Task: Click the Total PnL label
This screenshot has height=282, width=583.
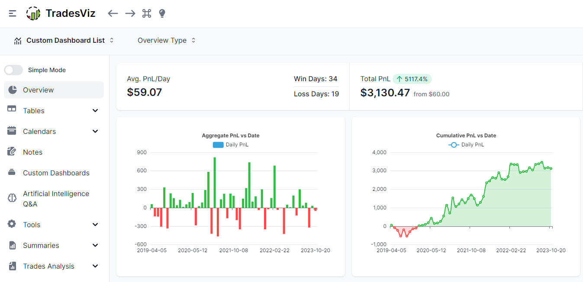Action: coord(375,79)
